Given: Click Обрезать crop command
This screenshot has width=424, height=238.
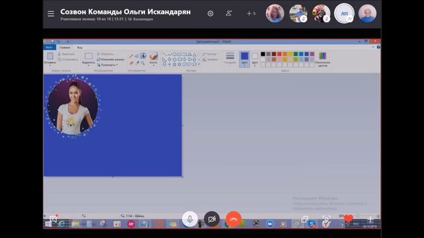Looking at the screenshot, I should [x=105, y=54].
